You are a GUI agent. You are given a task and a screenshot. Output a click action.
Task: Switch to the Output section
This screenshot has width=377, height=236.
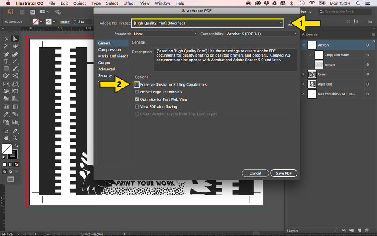pyautogui.click(x=104, y=63)
